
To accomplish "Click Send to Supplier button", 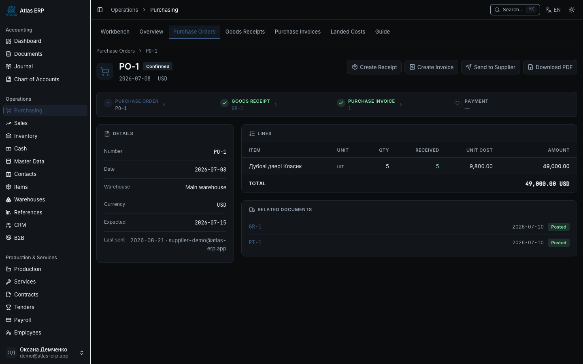I will click(x=491, y=67).
